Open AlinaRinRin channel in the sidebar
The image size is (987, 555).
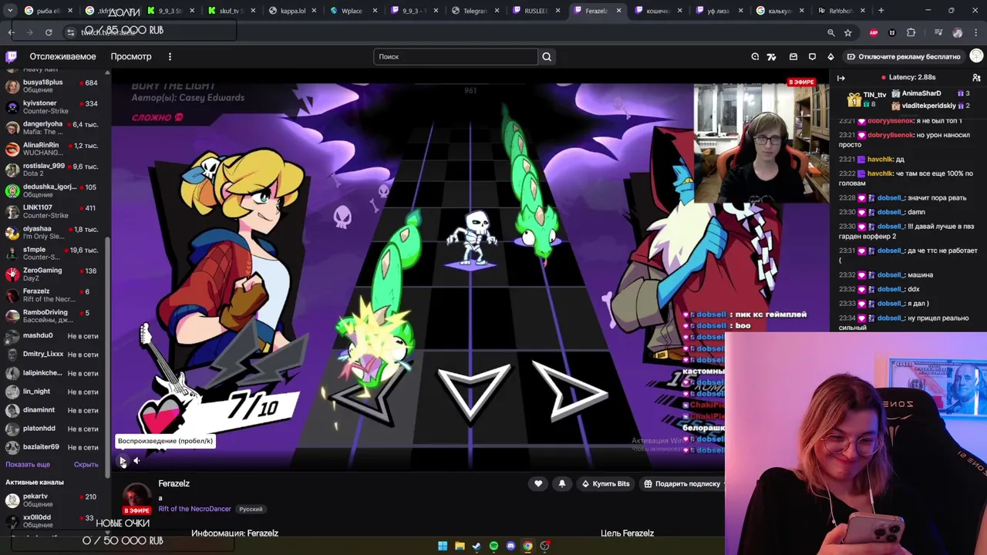click(x=52, y=148)
